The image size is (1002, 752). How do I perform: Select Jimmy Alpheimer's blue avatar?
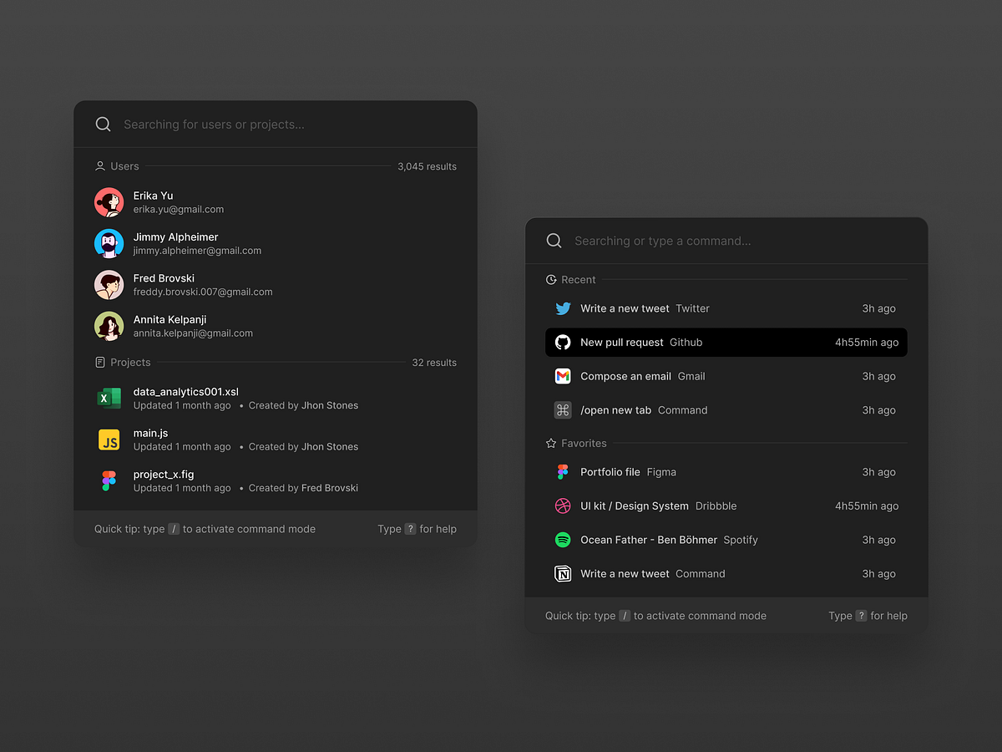tap(109, 244)
